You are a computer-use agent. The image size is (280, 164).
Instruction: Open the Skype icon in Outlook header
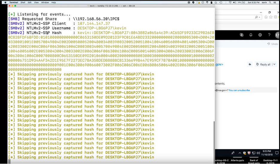242,35
